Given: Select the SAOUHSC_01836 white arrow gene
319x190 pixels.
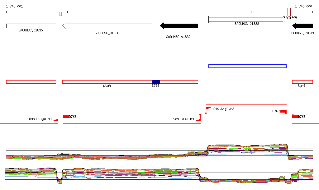Looking at the screenshot, I should point(107,26).
